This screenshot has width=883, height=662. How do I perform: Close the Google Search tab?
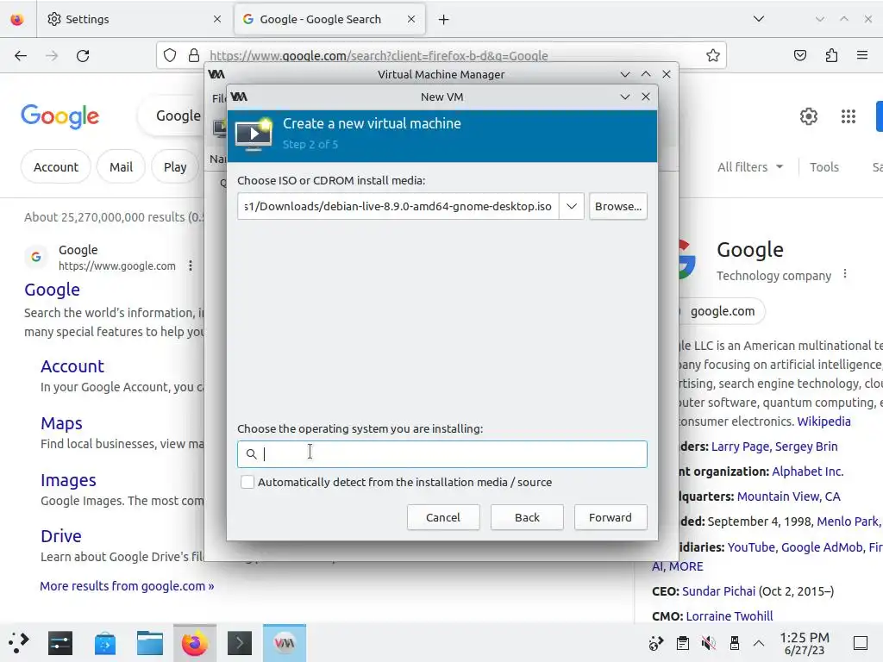point(411,19)
